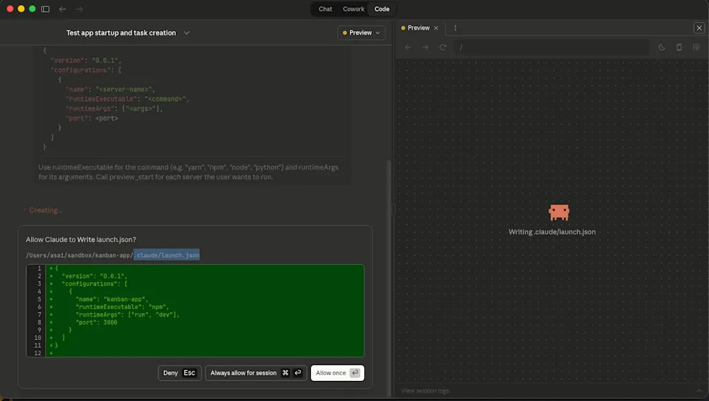The image size is (709, 401).
Task: Click the yellow macOS minimize button
Action: [x=21, y=9]
